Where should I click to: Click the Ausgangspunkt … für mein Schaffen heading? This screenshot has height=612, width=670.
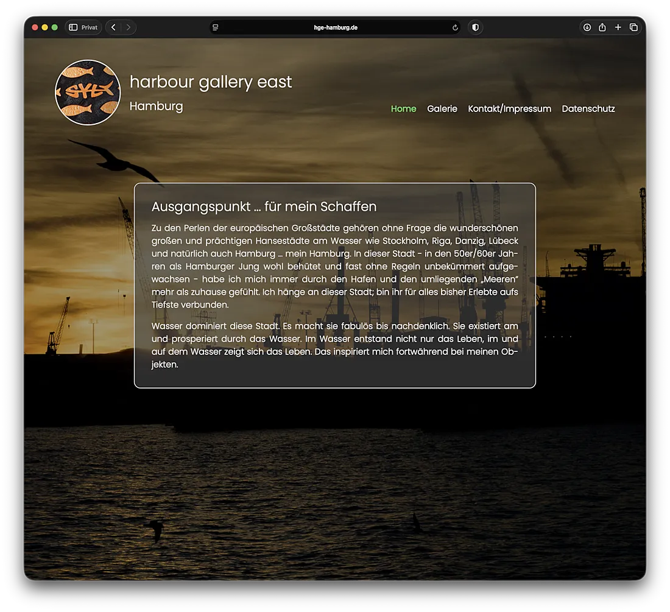(x=264, y=206)
